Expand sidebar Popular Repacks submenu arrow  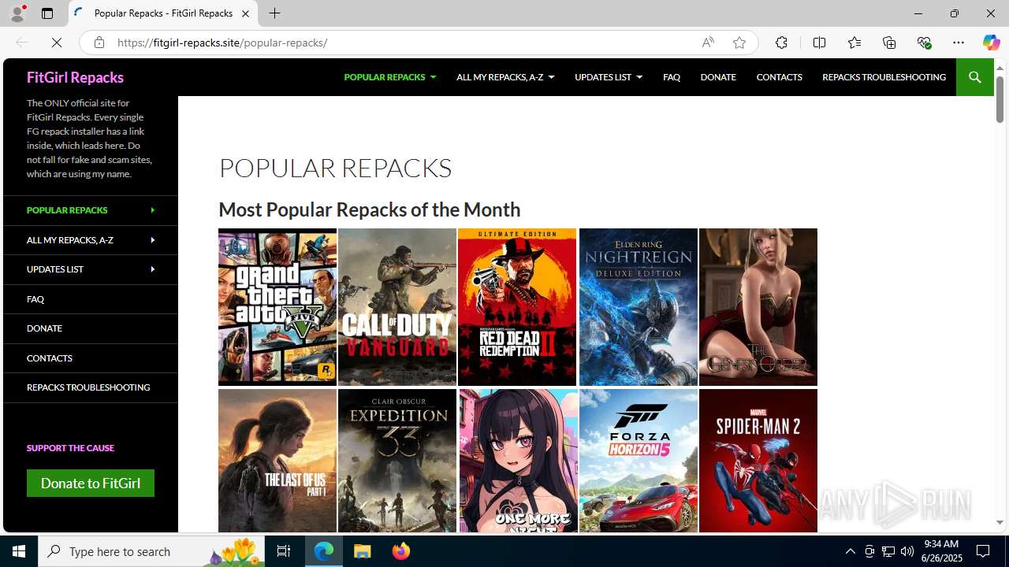(x=152, y=210)
